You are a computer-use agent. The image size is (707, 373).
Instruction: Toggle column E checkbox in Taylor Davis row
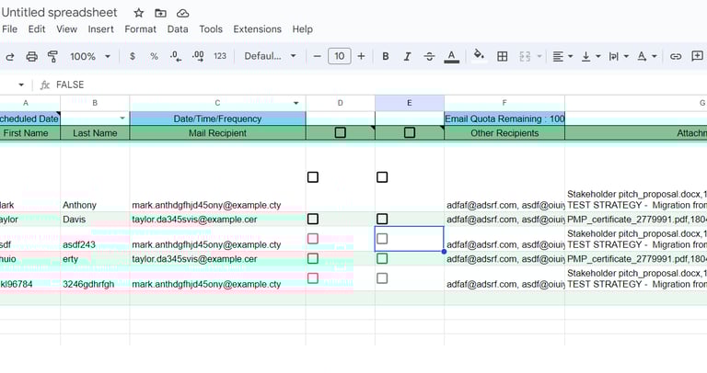click(x=382, y=220)
